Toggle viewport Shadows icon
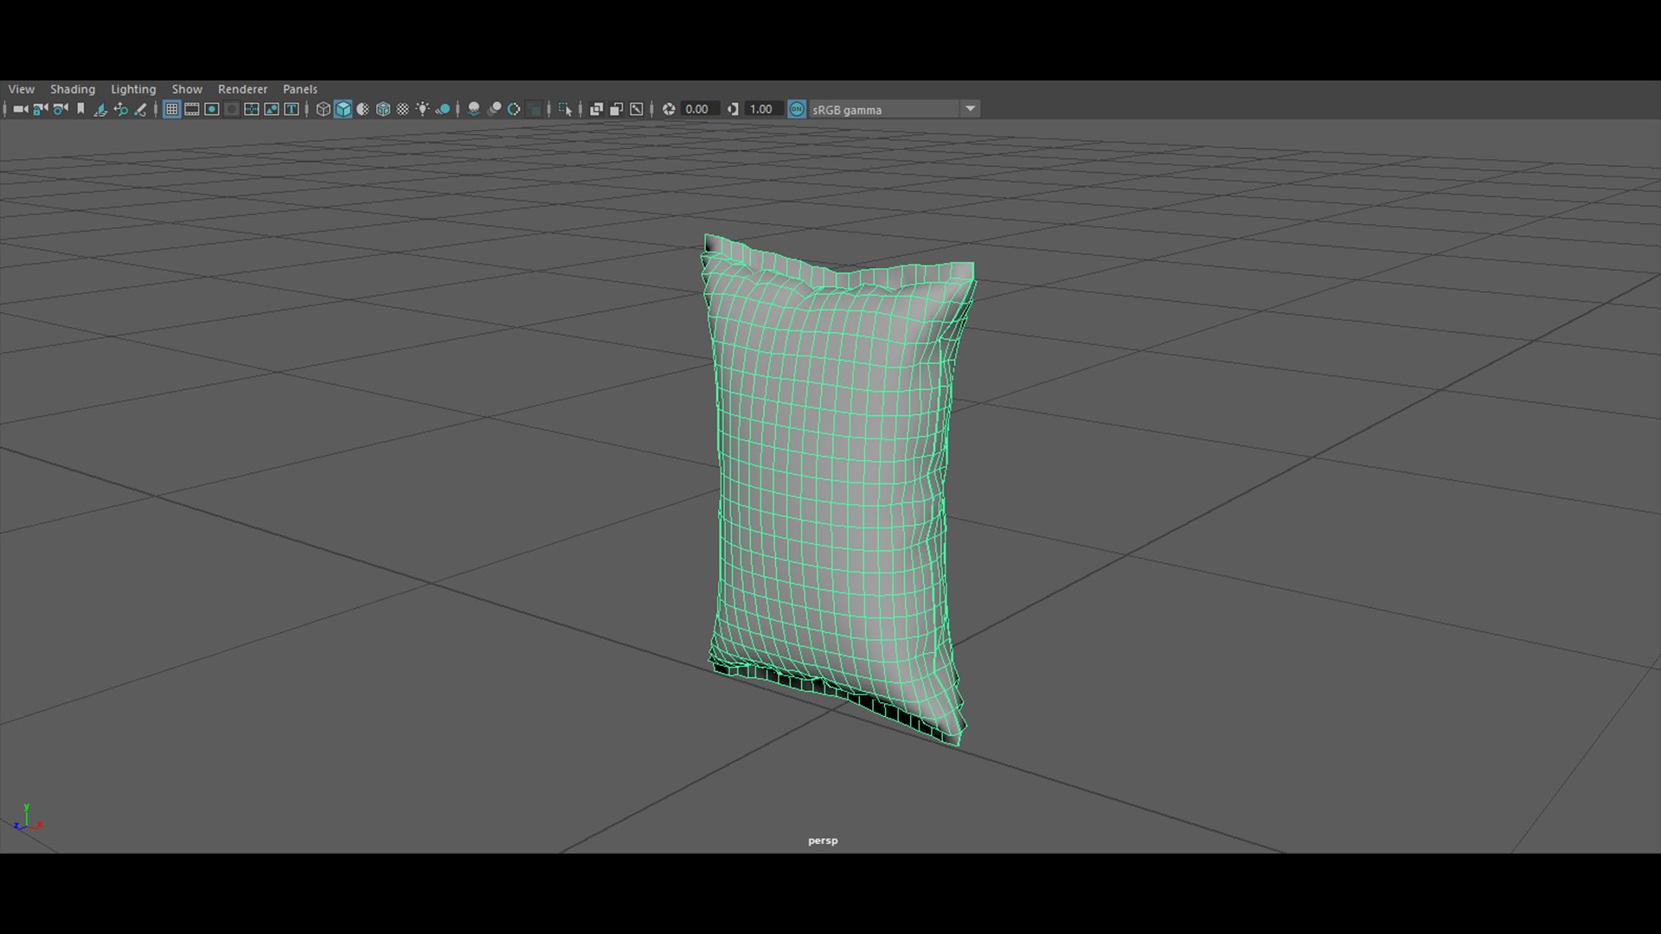This screenshot has width=1661, height=934. coord(443,109)
